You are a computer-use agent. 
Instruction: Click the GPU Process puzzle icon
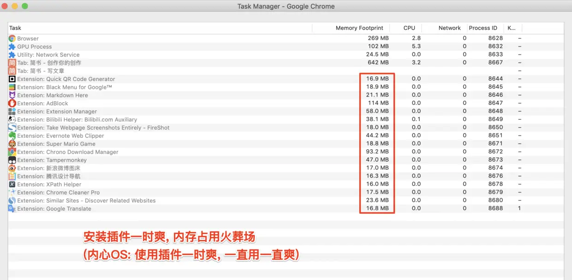coord(12,47)
